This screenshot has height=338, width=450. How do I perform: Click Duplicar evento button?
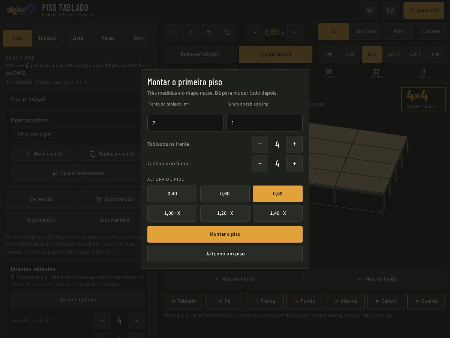[x=112, y=154]
